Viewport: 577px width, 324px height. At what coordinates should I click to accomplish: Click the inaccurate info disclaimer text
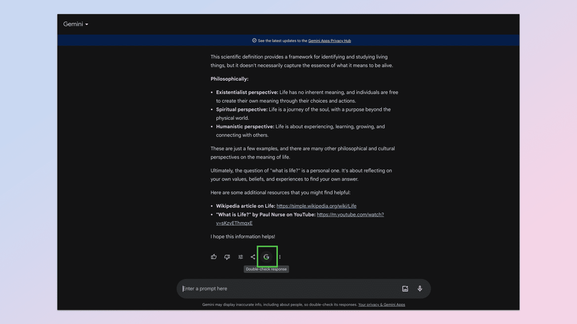(x=280, y=304)
